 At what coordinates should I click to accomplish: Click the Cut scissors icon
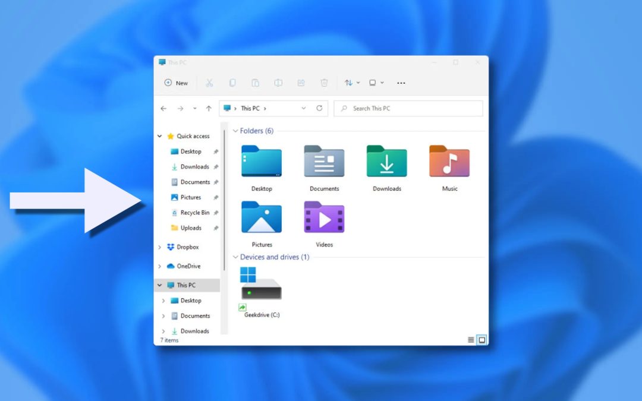(x=209, y=83)
